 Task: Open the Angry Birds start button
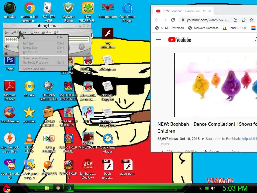click(7, 188)
